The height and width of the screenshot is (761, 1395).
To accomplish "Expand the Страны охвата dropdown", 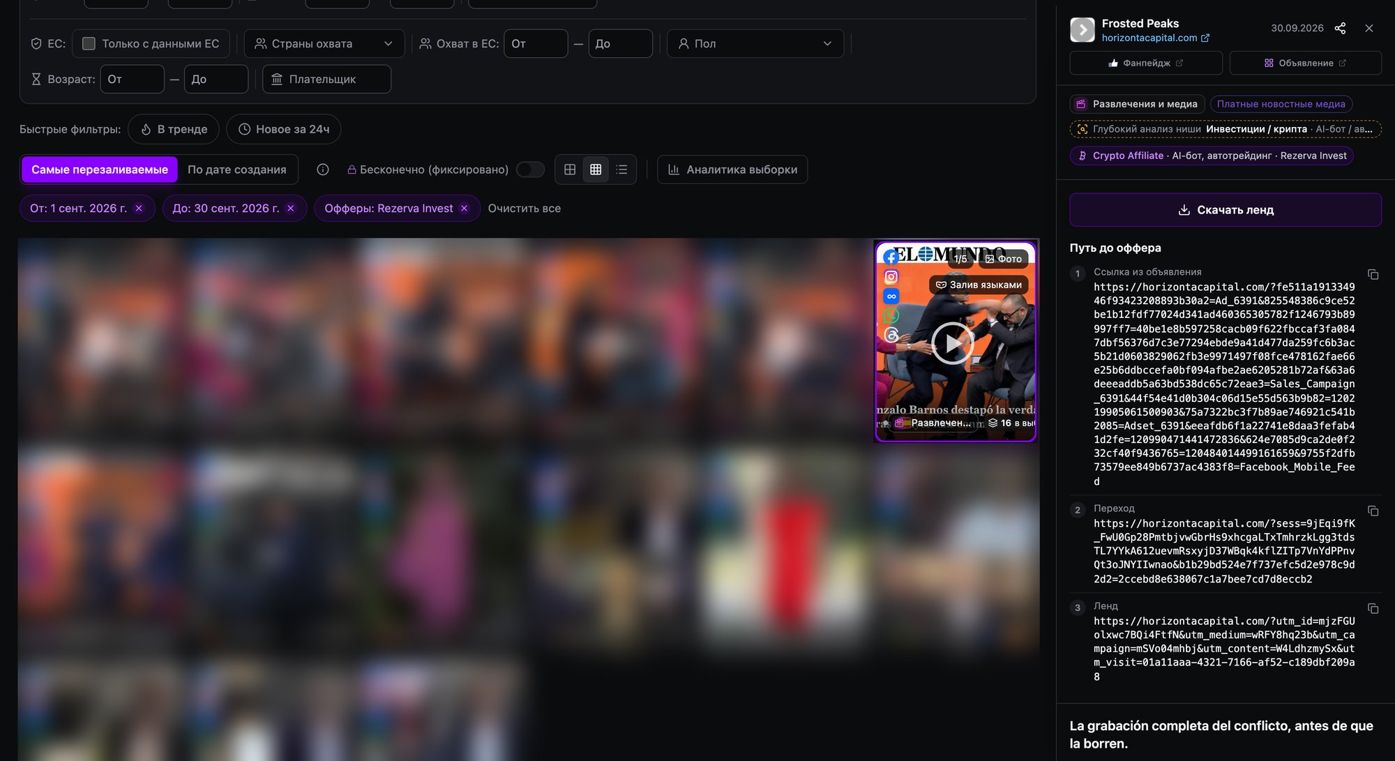I will [x=324, y=43].
